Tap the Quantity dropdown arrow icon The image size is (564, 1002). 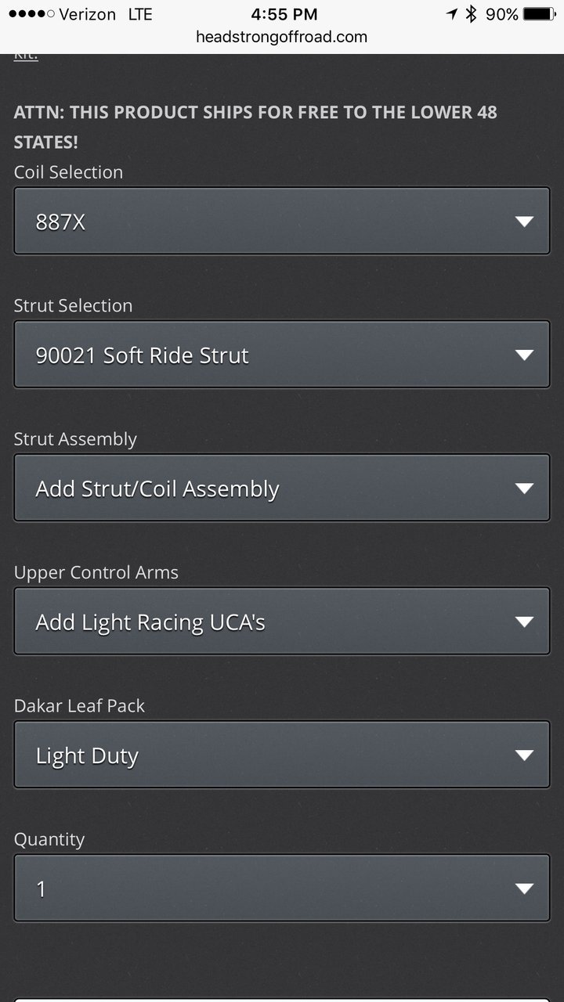(524, 889)
